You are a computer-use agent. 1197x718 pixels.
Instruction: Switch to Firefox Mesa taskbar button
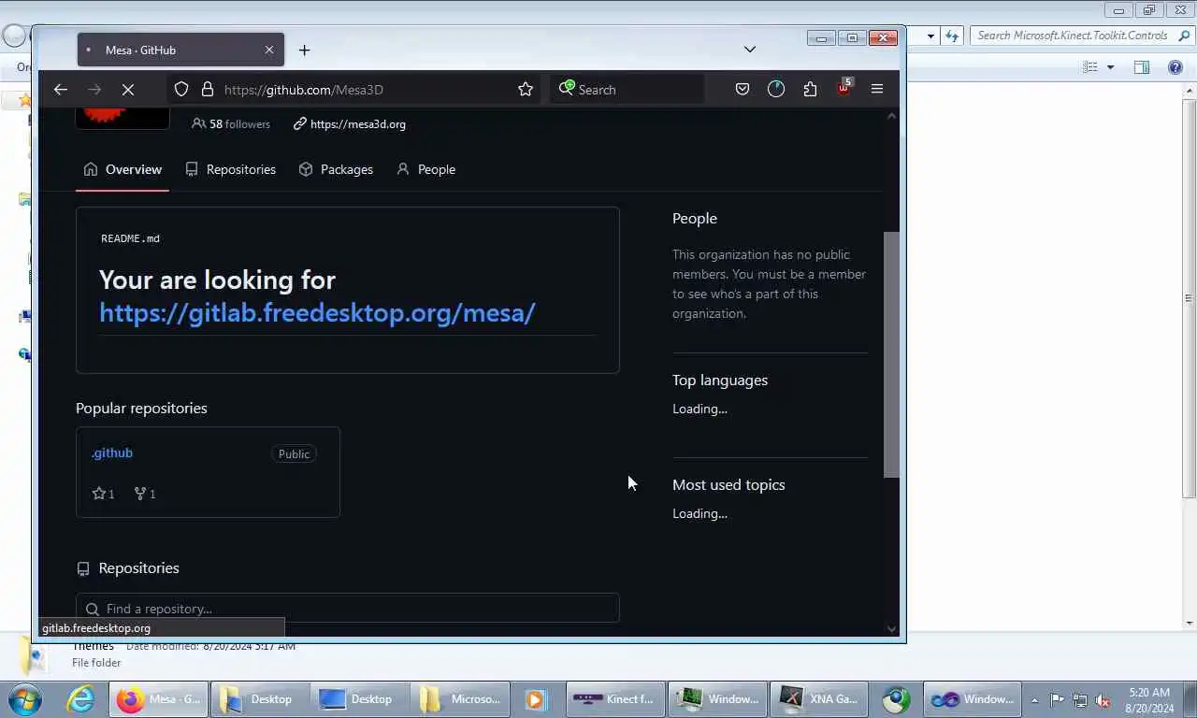click(x=159, y=699)
